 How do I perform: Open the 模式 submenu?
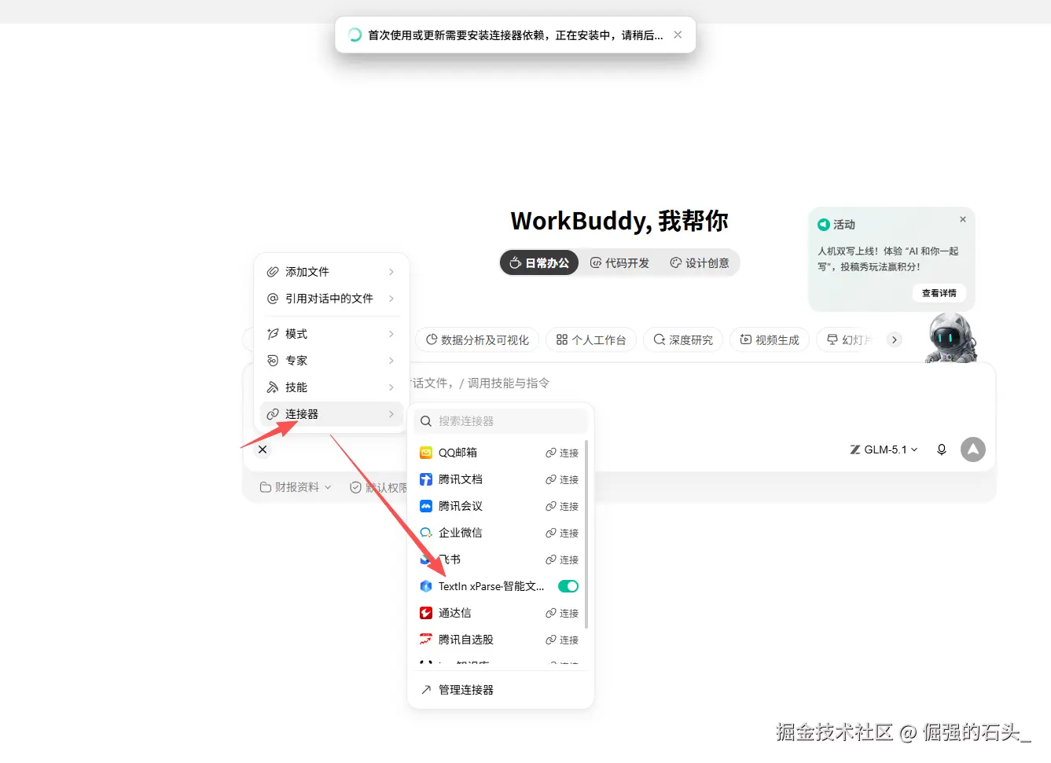(331, 334)
